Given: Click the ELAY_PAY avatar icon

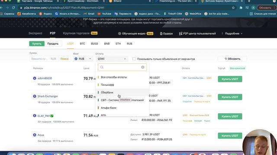Looking at the screenshot, I should (35, 116).
